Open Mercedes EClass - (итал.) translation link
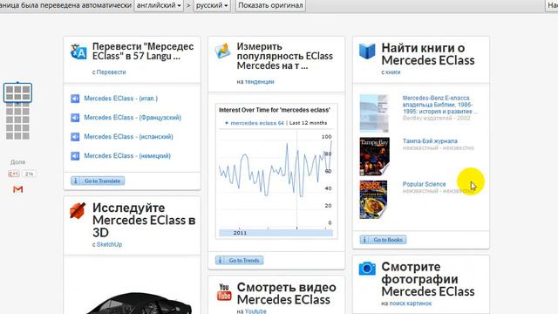 [x=120, y=99]
